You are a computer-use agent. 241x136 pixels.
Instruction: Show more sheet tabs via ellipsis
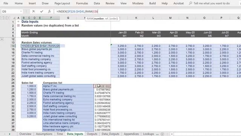pyautogui.click(x=157, y=134)
